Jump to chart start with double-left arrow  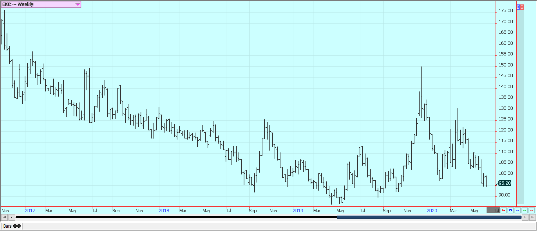pos(5,217)
